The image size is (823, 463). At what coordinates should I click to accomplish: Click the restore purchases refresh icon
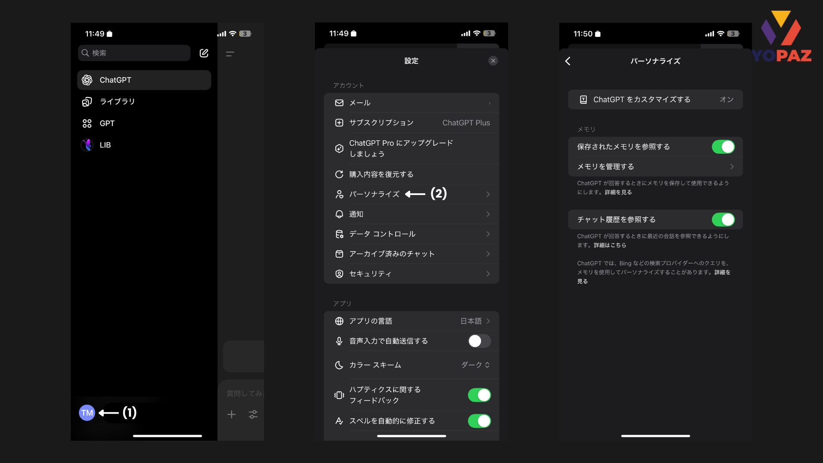(339, 174)
